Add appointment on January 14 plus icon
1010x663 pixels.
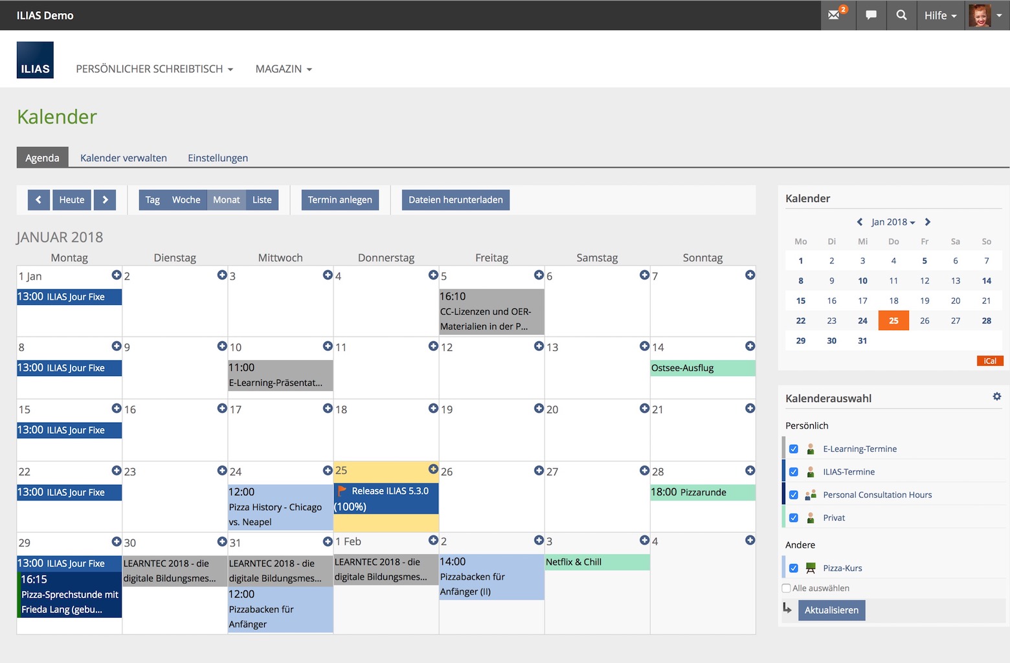point(750,346)
